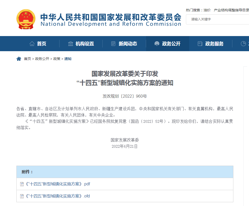Click the file icon before the PDF attachment
This screenshot has width=249, height=206.
[22, 184]
